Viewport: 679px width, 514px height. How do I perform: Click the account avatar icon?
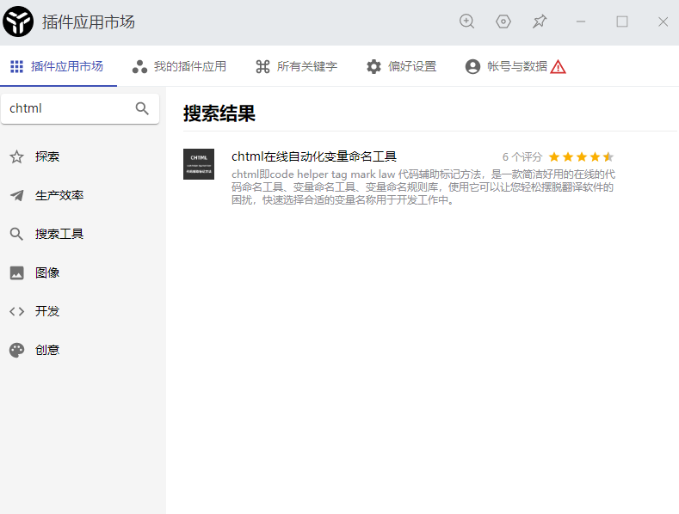(x=472, y=67)
